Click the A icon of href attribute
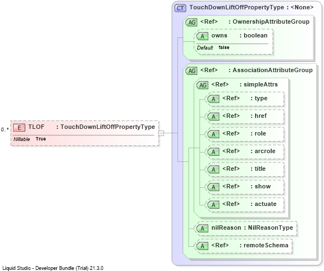 click(213, 117)
